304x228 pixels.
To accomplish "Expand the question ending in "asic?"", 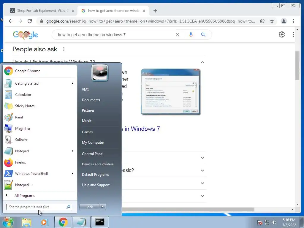I will (x=202, y=170).
